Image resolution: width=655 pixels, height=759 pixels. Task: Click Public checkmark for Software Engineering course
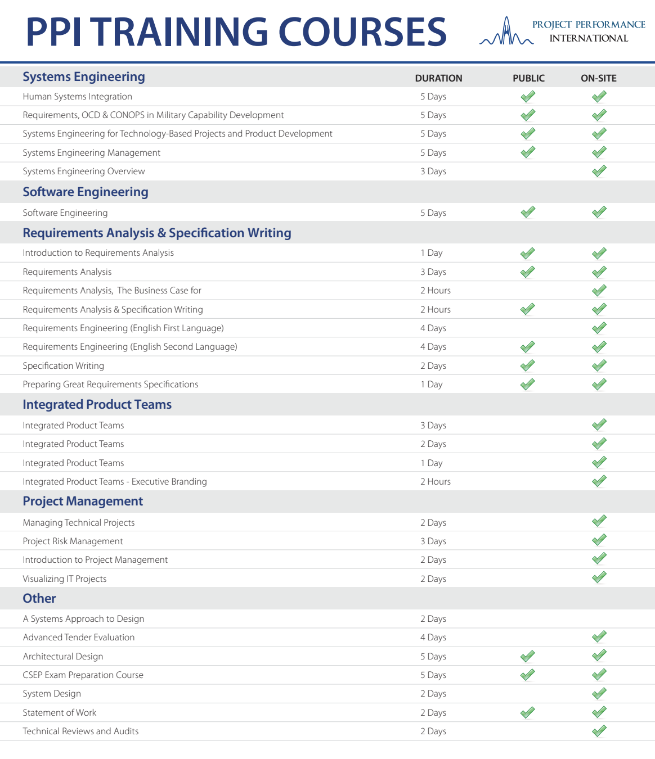click(528, 212)
